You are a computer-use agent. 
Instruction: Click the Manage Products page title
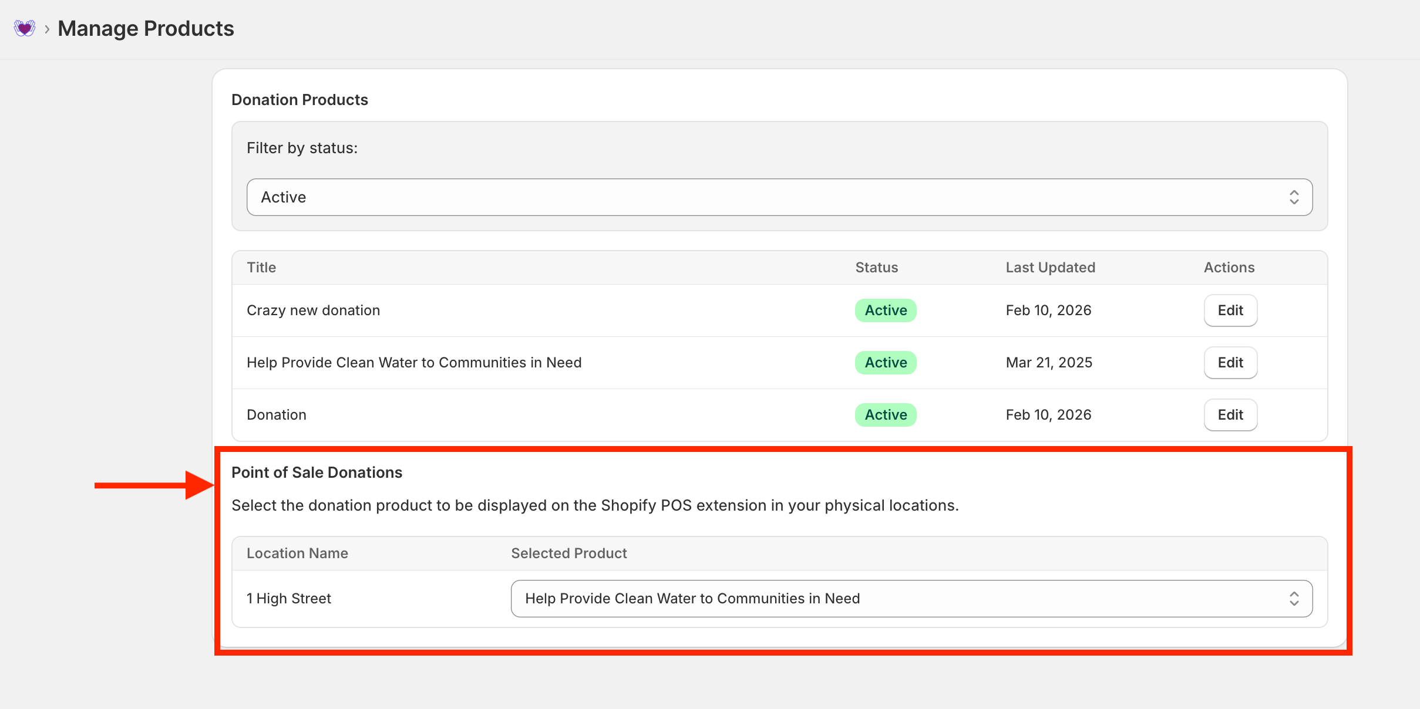[x=146, y=29]
